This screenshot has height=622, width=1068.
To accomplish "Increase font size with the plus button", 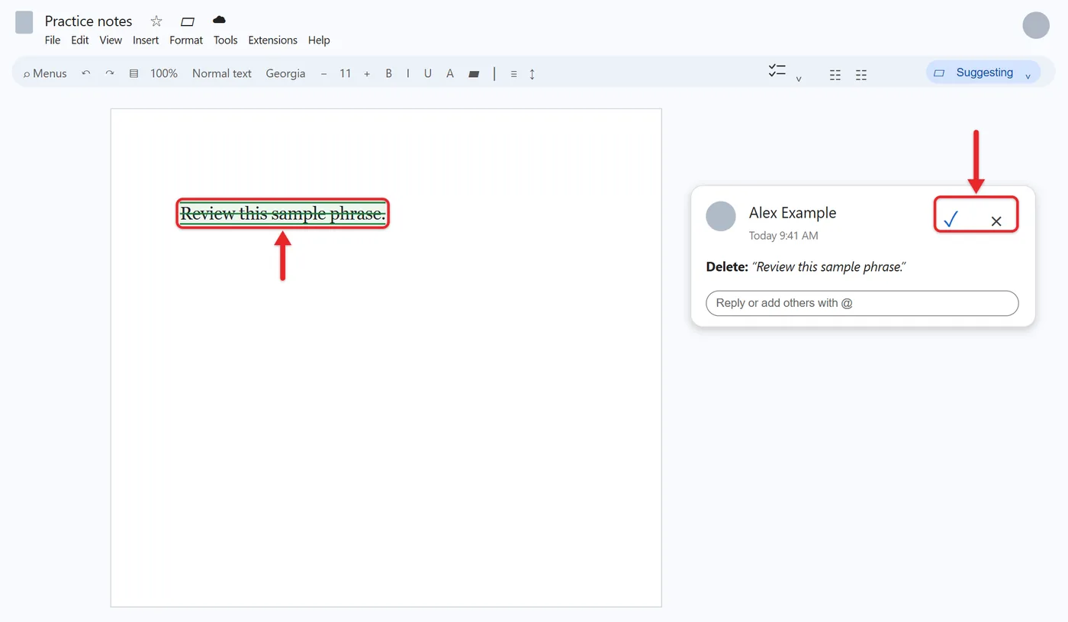I will [367, 73].
